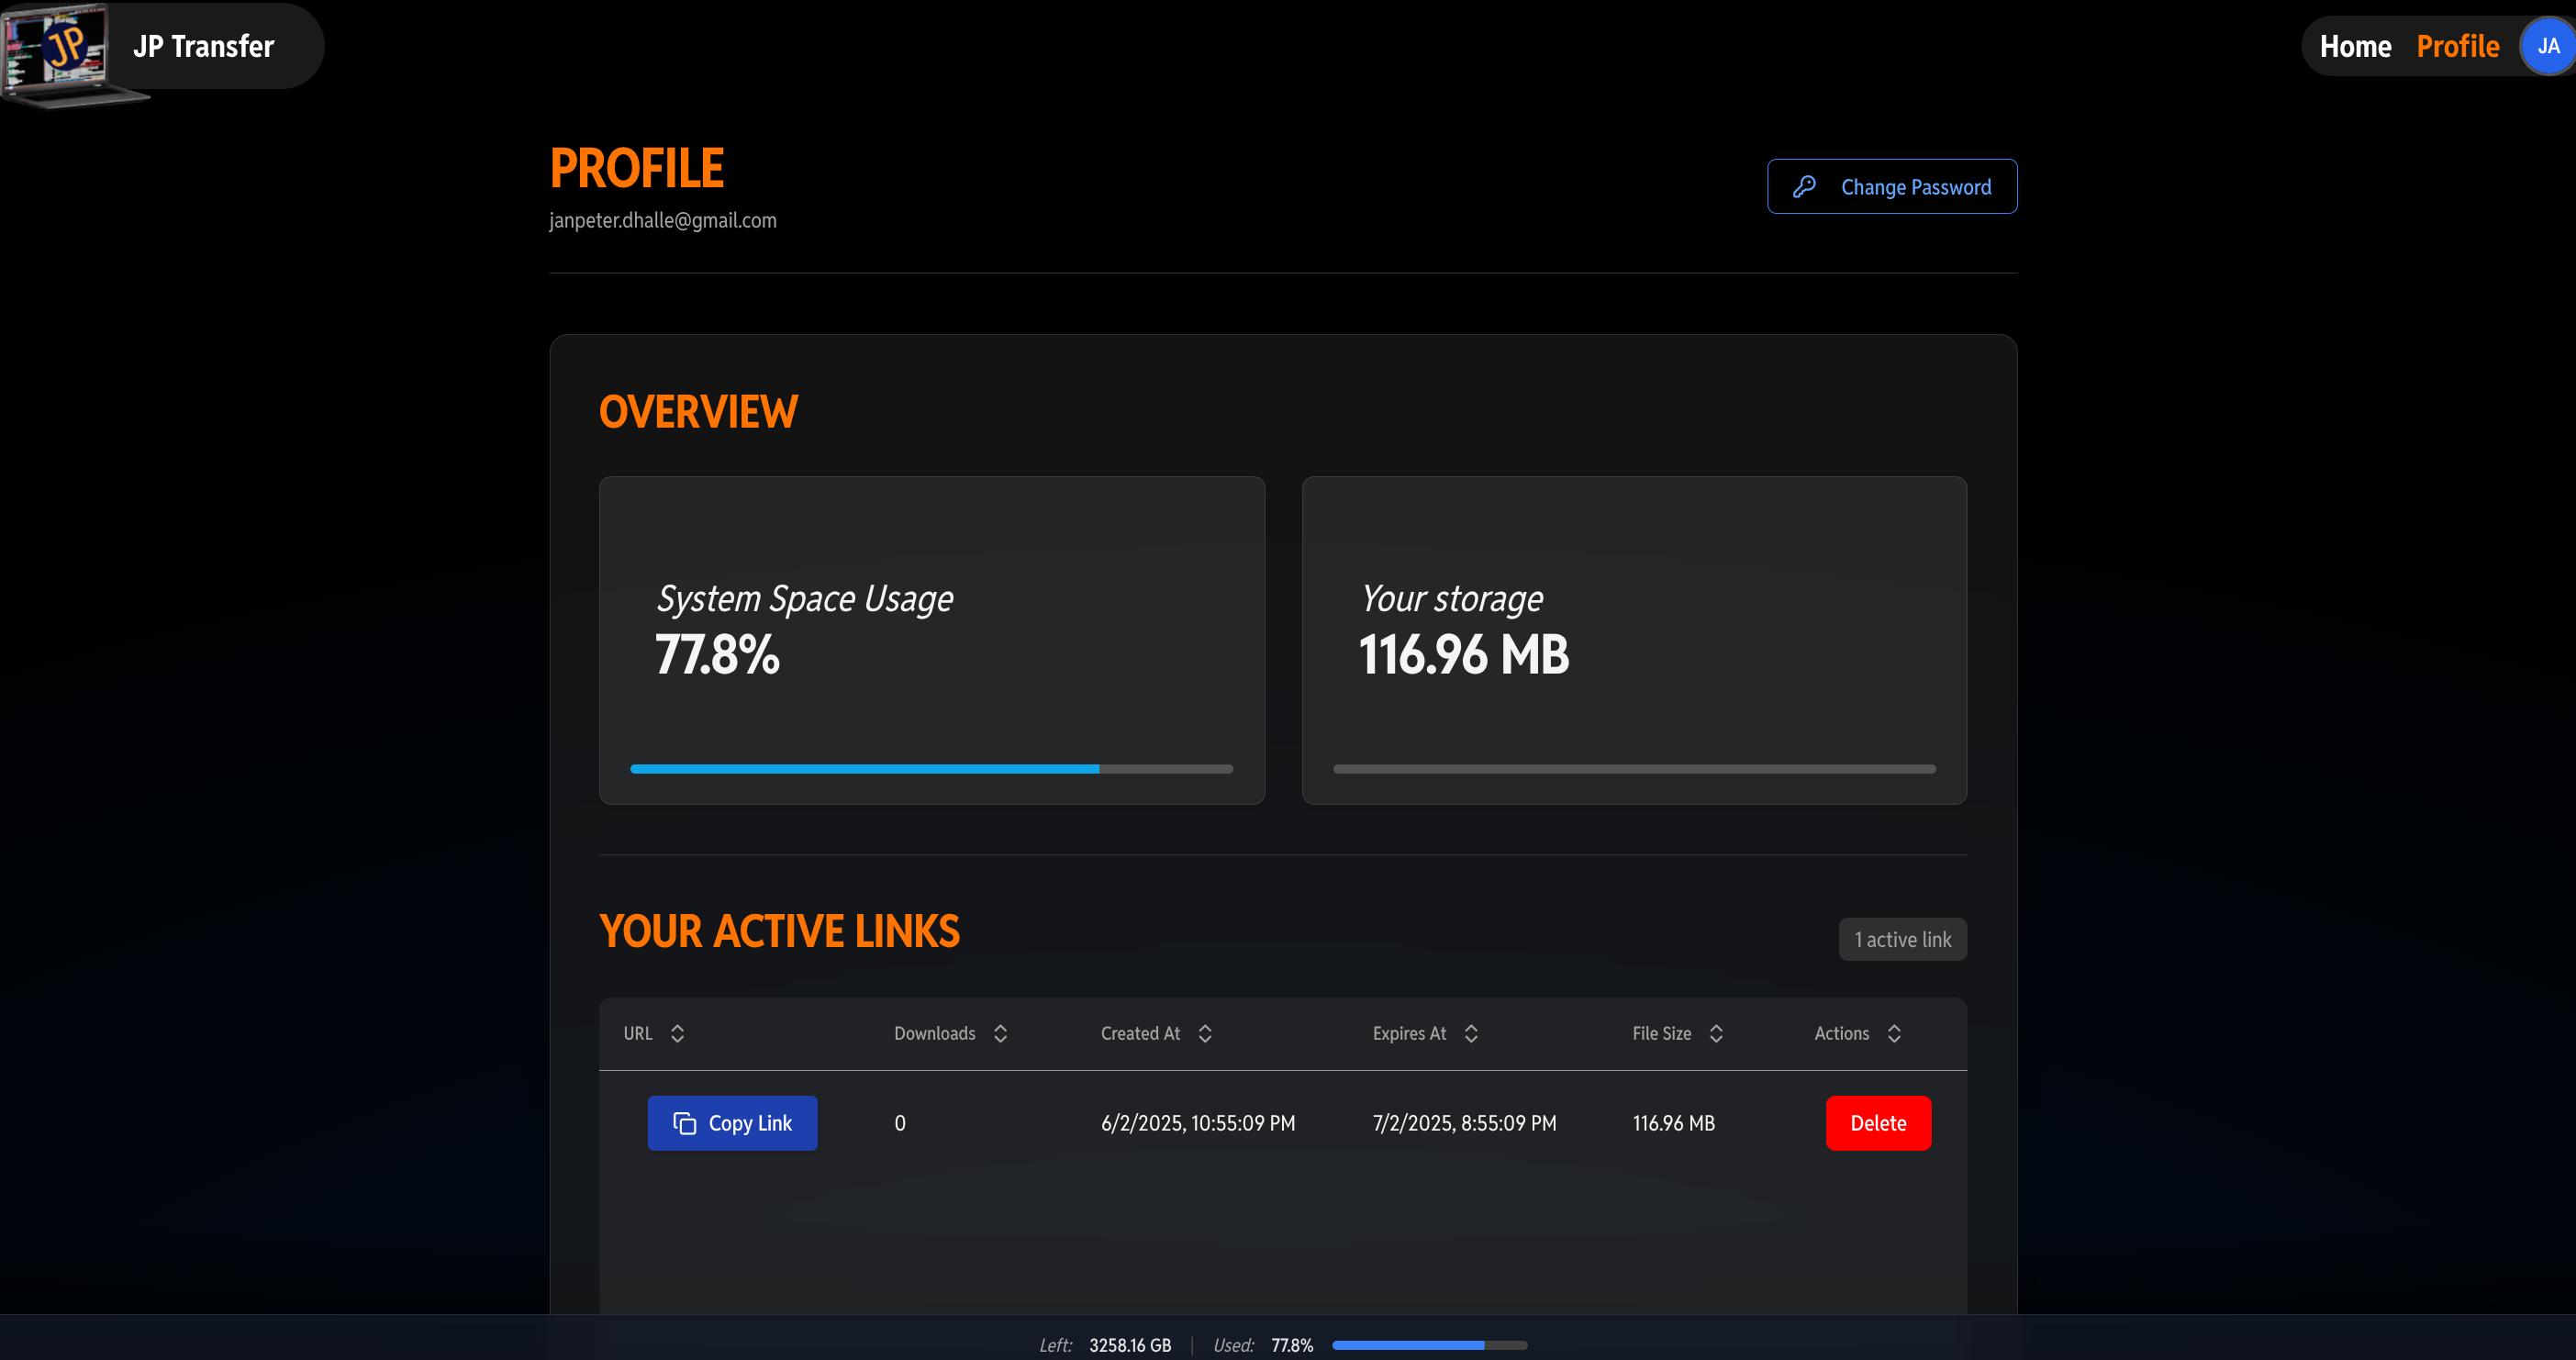Click the Created At header label
Screen dimensions: 2576x1360
(x=1140, y=1033)
